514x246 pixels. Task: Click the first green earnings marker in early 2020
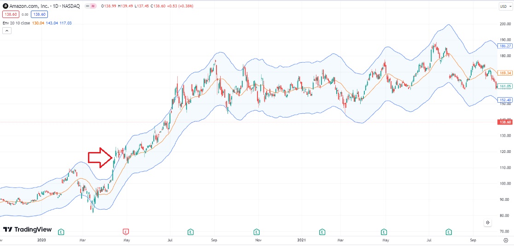point(61,232)
